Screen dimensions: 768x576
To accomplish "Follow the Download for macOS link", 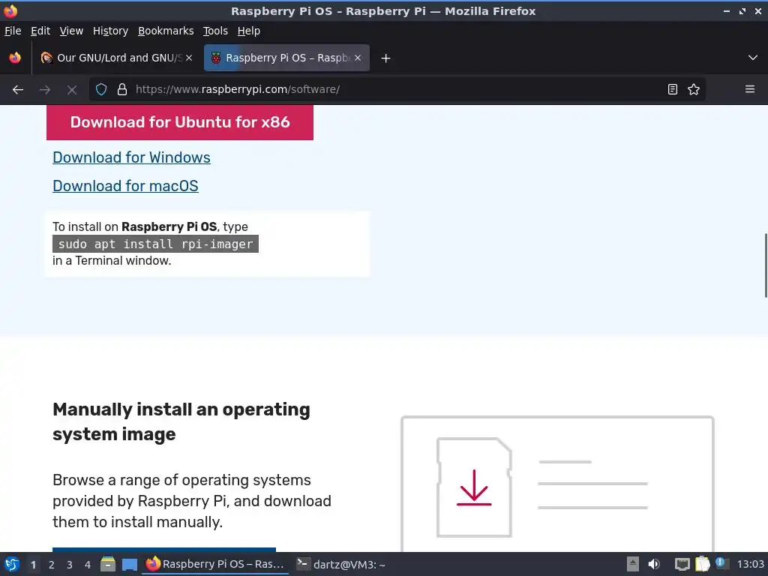I will (x=125, y=186).
